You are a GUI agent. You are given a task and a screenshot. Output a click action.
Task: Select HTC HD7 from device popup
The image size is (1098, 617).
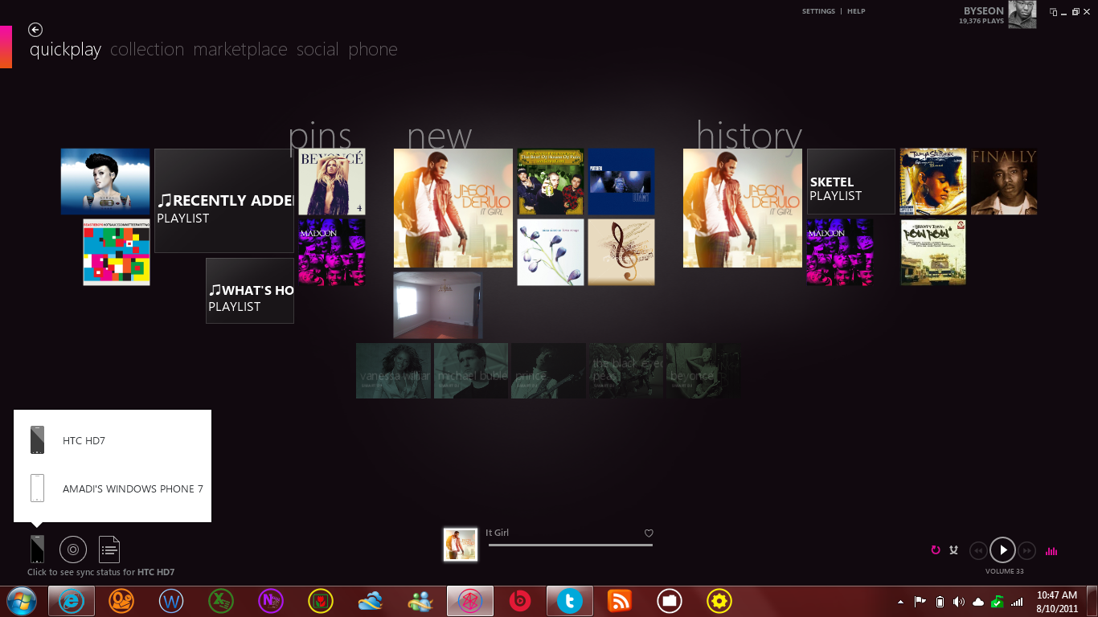(x=113, y=440)
